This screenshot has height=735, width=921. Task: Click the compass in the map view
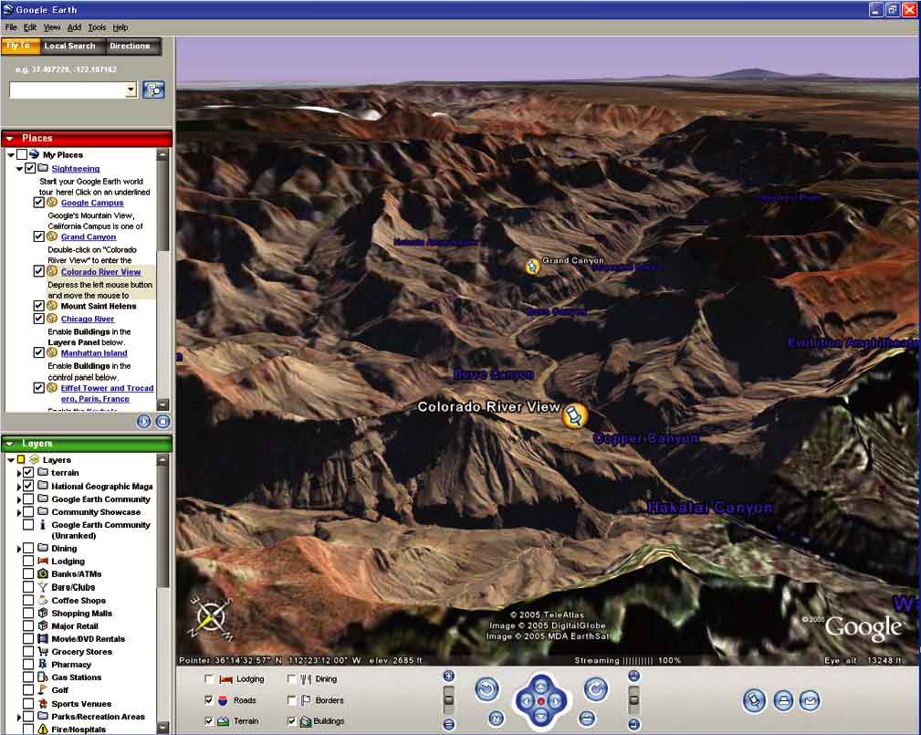click(210, 619)
